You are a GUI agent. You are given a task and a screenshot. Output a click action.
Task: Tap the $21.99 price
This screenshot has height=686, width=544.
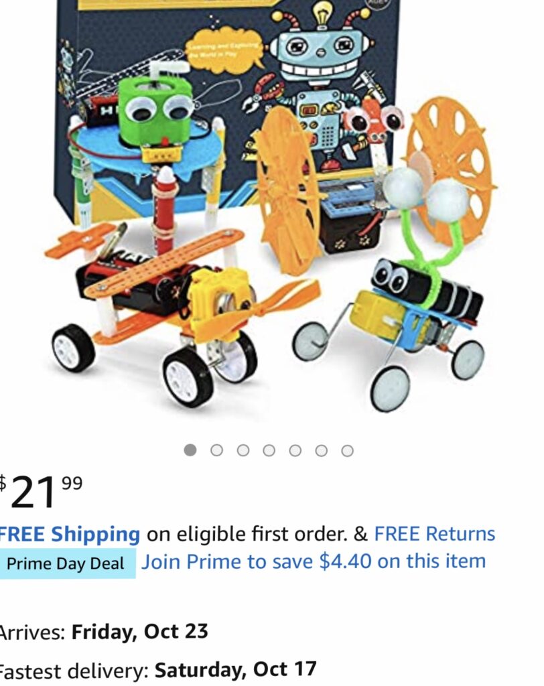tap(40, 491)
